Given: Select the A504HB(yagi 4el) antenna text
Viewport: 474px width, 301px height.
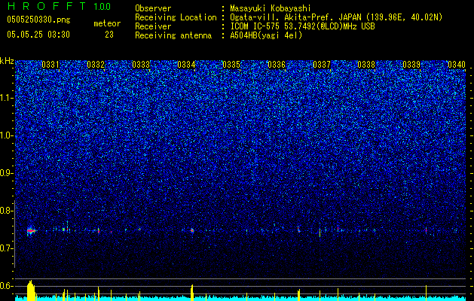Looking at the screenshot, I should click(x=266, y=35).
